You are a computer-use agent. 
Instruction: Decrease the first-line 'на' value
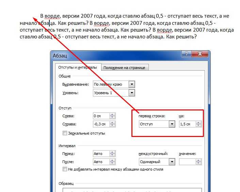pyautogui.click(x=198, y=125)
